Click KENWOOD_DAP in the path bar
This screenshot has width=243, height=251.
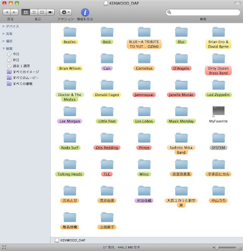[x=70, y=240]
